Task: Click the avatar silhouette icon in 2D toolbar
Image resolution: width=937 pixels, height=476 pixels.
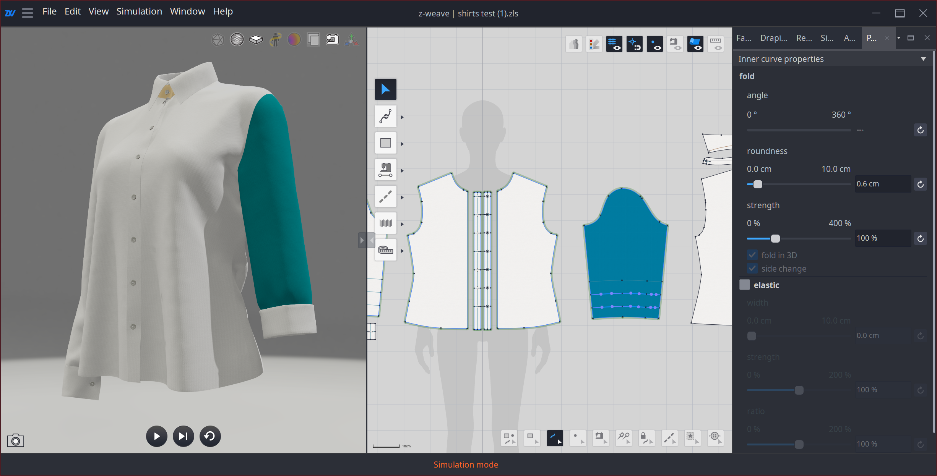Action: coord(574,44)
